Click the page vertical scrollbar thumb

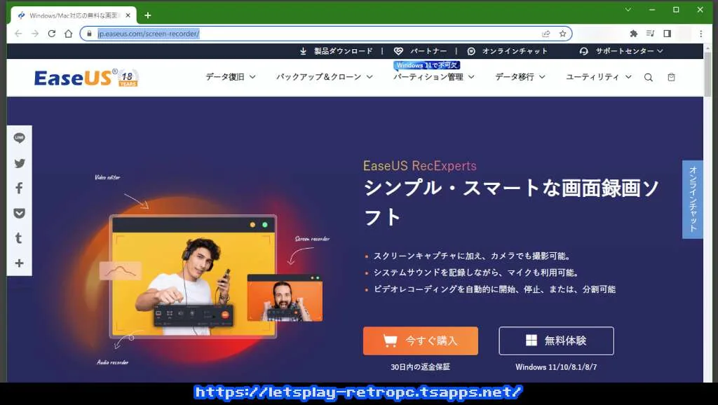708,76
